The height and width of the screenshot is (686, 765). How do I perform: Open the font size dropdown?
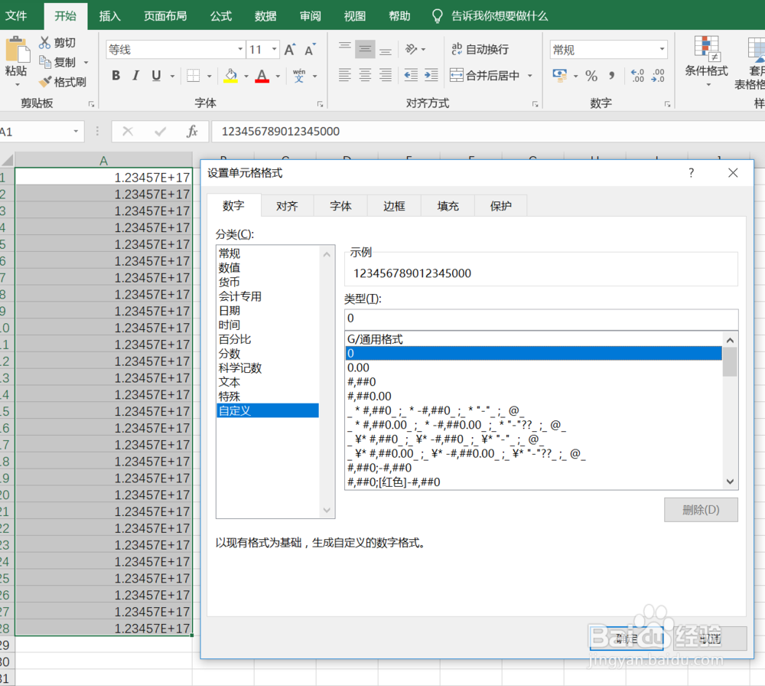pos(272,48)
